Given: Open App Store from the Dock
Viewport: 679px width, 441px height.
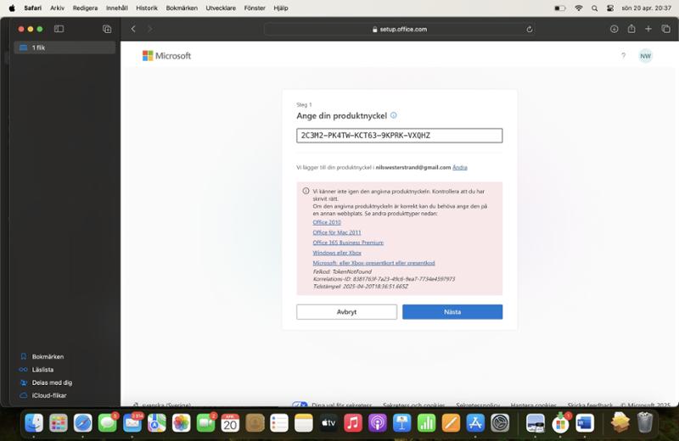Looking at the screenshot, I should tap(475, 423).
